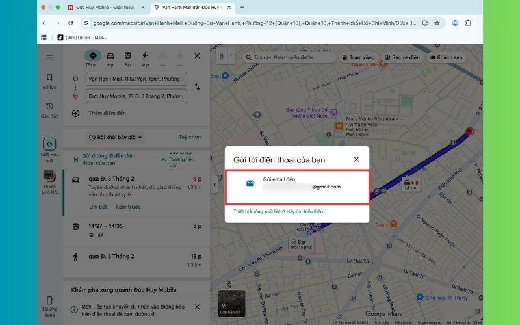The width and height of the screenshot is (520, 325).
Task: Switch to the Đức Huy Mobile browser tab
Action: coord(106,7)
